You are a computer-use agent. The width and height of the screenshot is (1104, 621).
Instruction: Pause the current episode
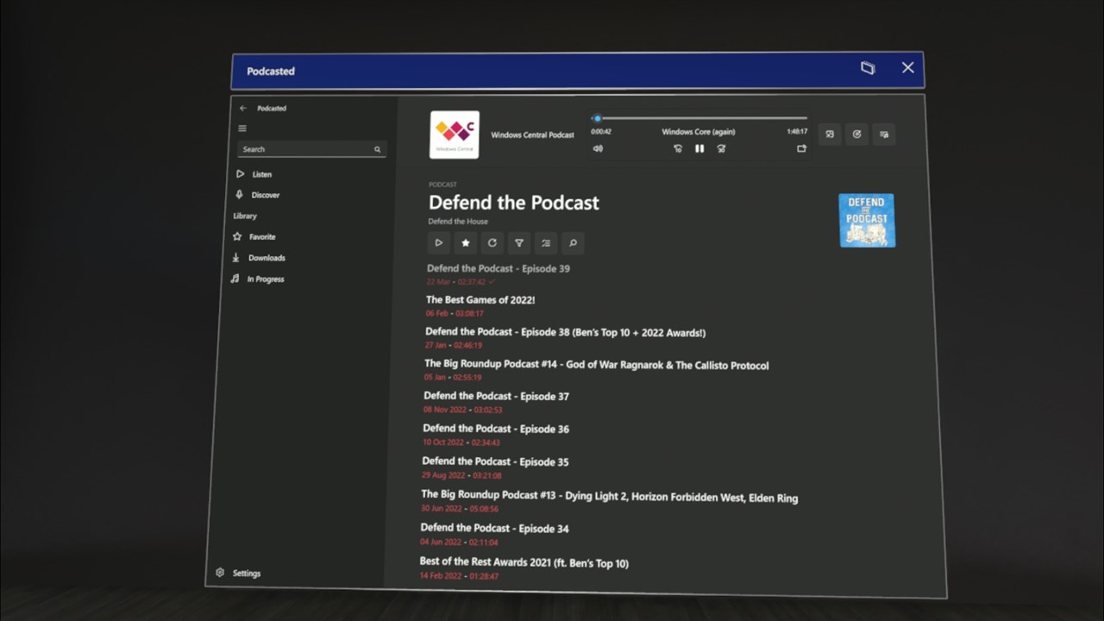pos(699,148)
